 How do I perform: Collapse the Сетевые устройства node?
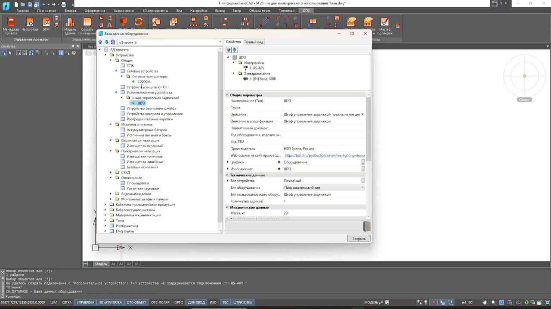116,71
